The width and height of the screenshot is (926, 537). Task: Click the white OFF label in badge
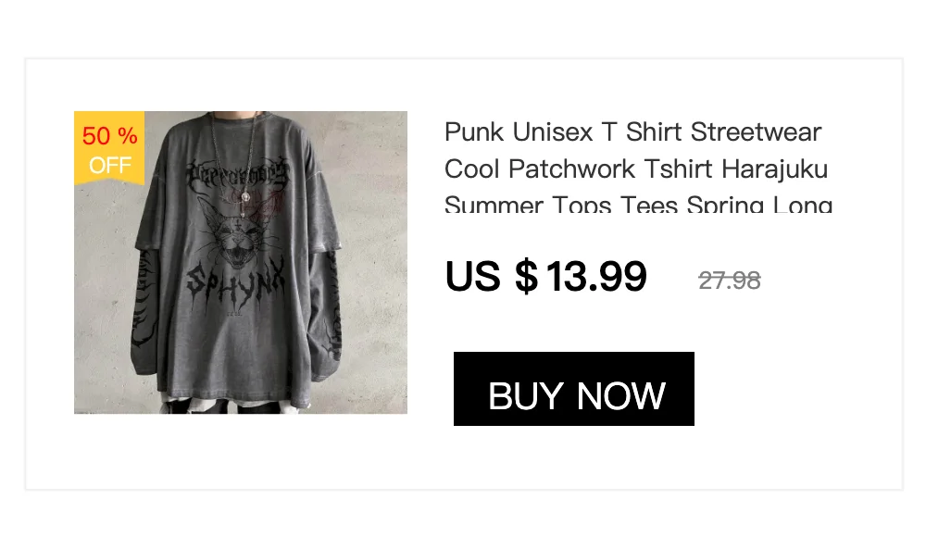[110, 166]
